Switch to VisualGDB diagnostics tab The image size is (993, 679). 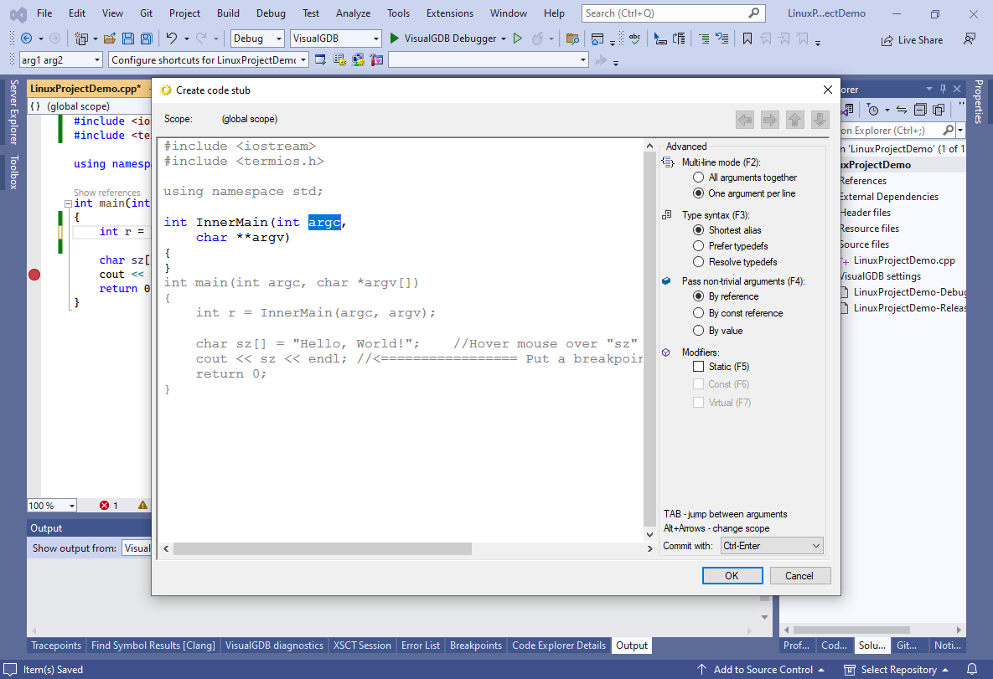tap(274, 646)
